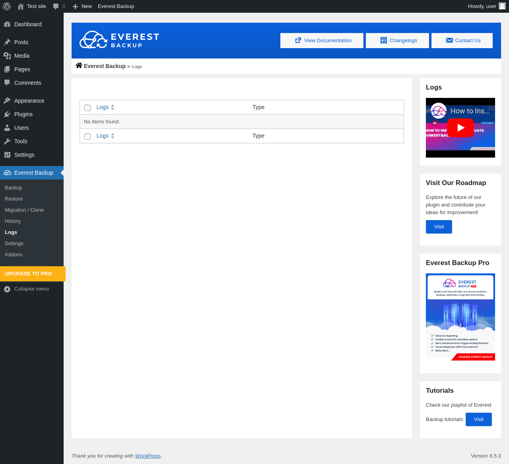Click Visit button under Visit Our Roadmap

pyautogui.click(x=439, y=227)
